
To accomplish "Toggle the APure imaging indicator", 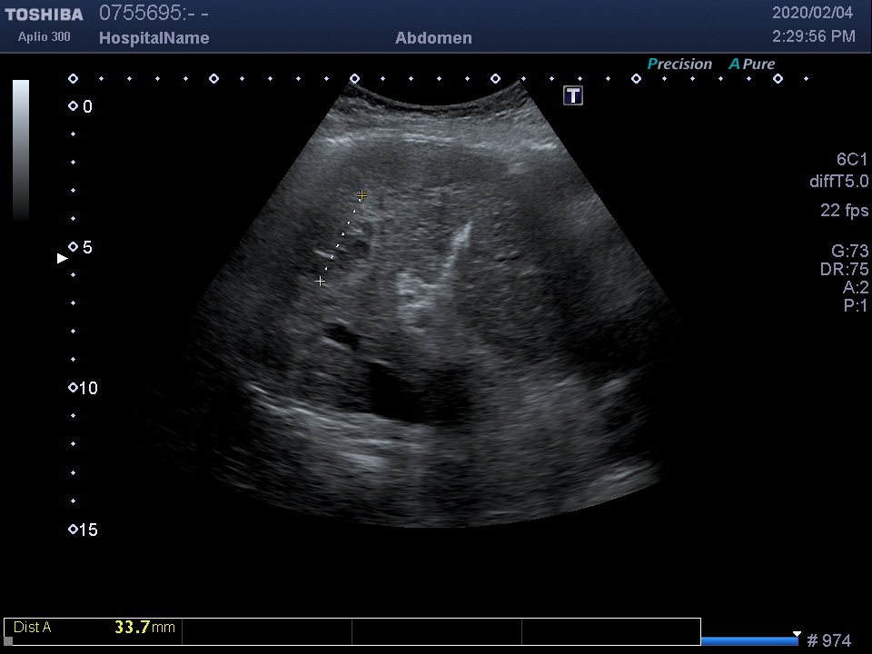I will (752, 64).
